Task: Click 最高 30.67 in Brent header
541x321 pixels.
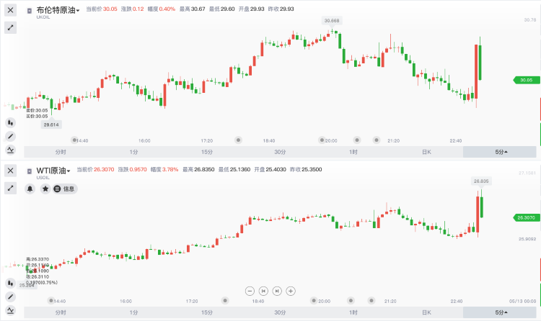Action: 192,9
